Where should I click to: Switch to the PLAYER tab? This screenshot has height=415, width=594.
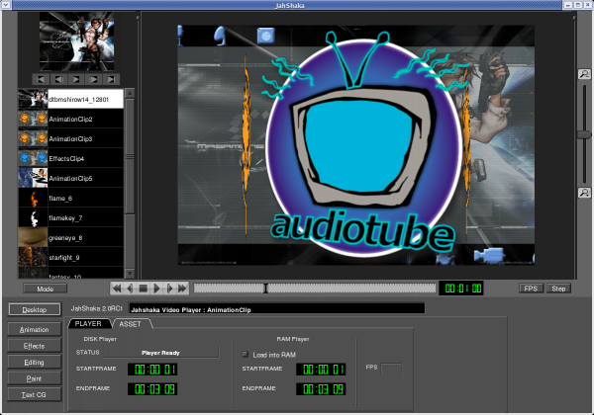point(88,324)
